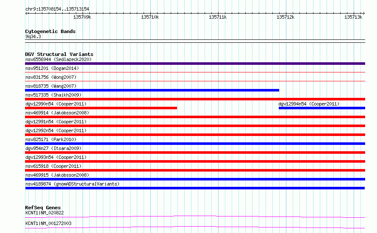Click the thin red nsv831756 variant line
This screenshot has width=377, height=233.
click(195, 81)
